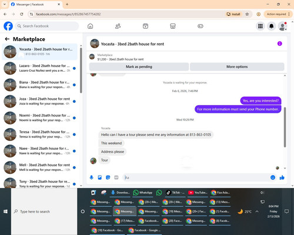
Task: Open Teresa conversation in the list
Action: 40,135
